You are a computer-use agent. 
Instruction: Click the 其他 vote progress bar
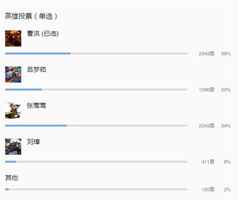(x=96, y=189)
